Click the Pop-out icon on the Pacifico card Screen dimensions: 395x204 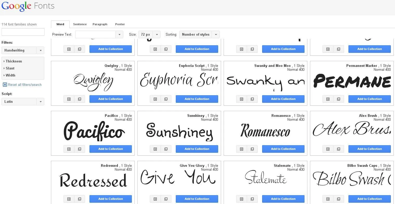[80, 149]
